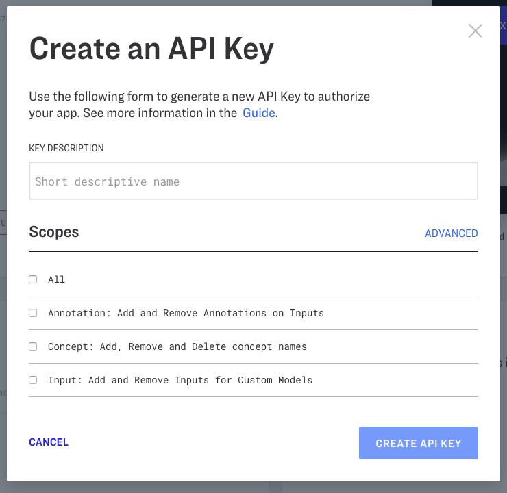This screenshot has width=507, height=493.
Task: Click the CREATE API KEY button
Action: 418,443
